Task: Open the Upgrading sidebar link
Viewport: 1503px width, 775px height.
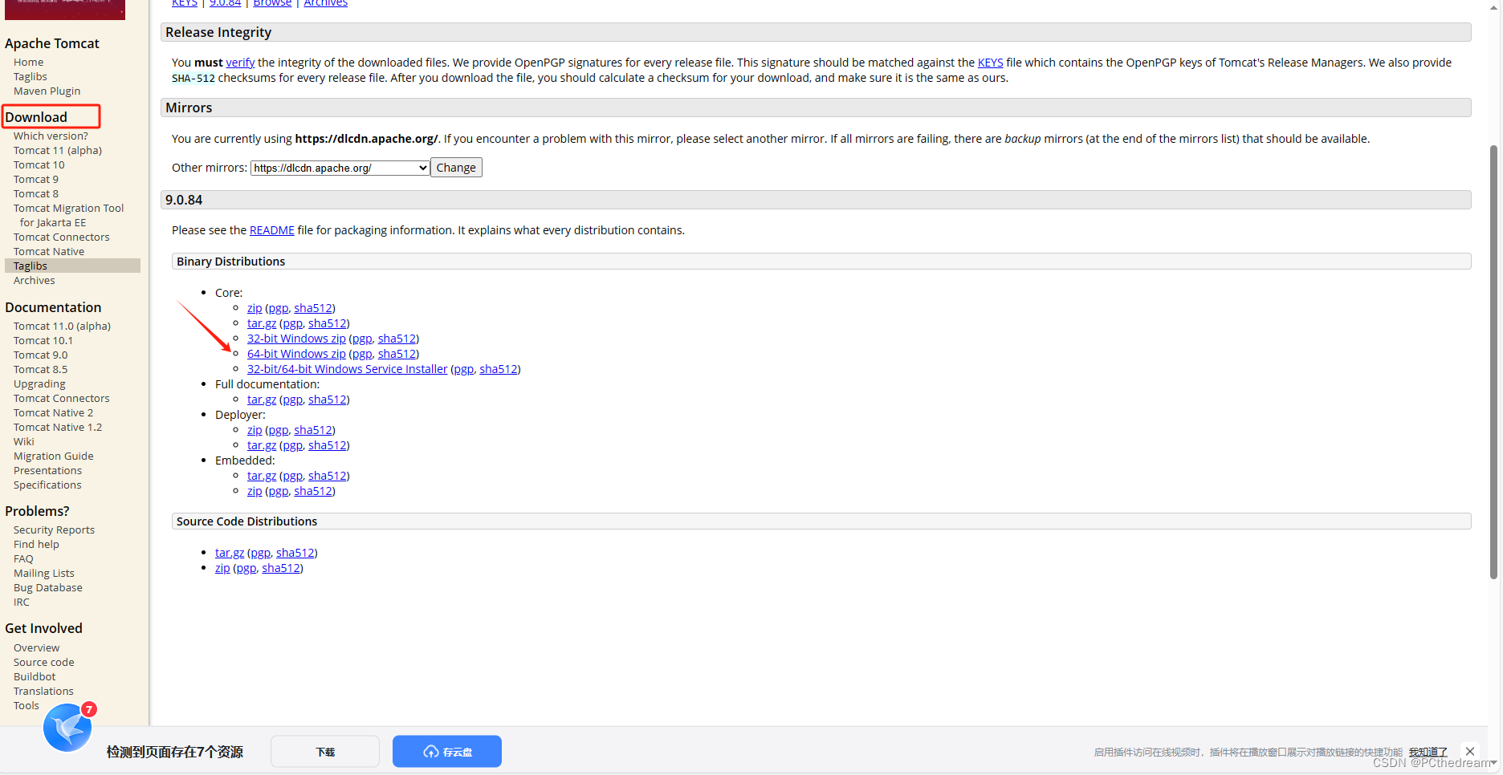Action: (39, 384)
